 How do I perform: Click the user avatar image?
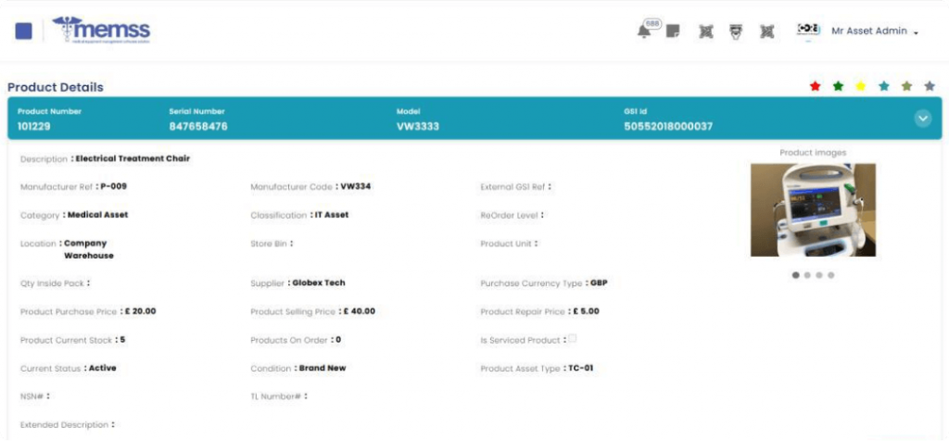pyautogui.click(x=808, y=29)
